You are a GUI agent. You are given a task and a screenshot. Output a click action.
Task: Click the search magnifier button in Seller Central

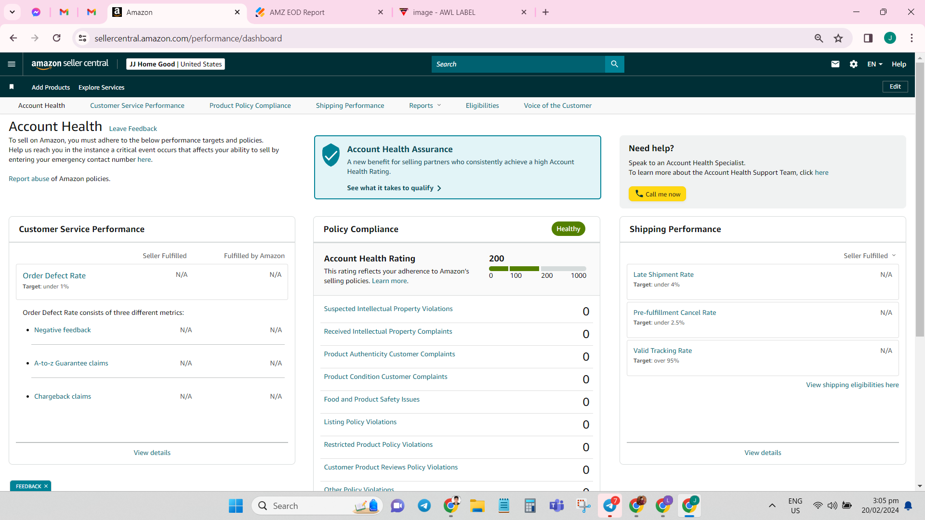[614, 64]
